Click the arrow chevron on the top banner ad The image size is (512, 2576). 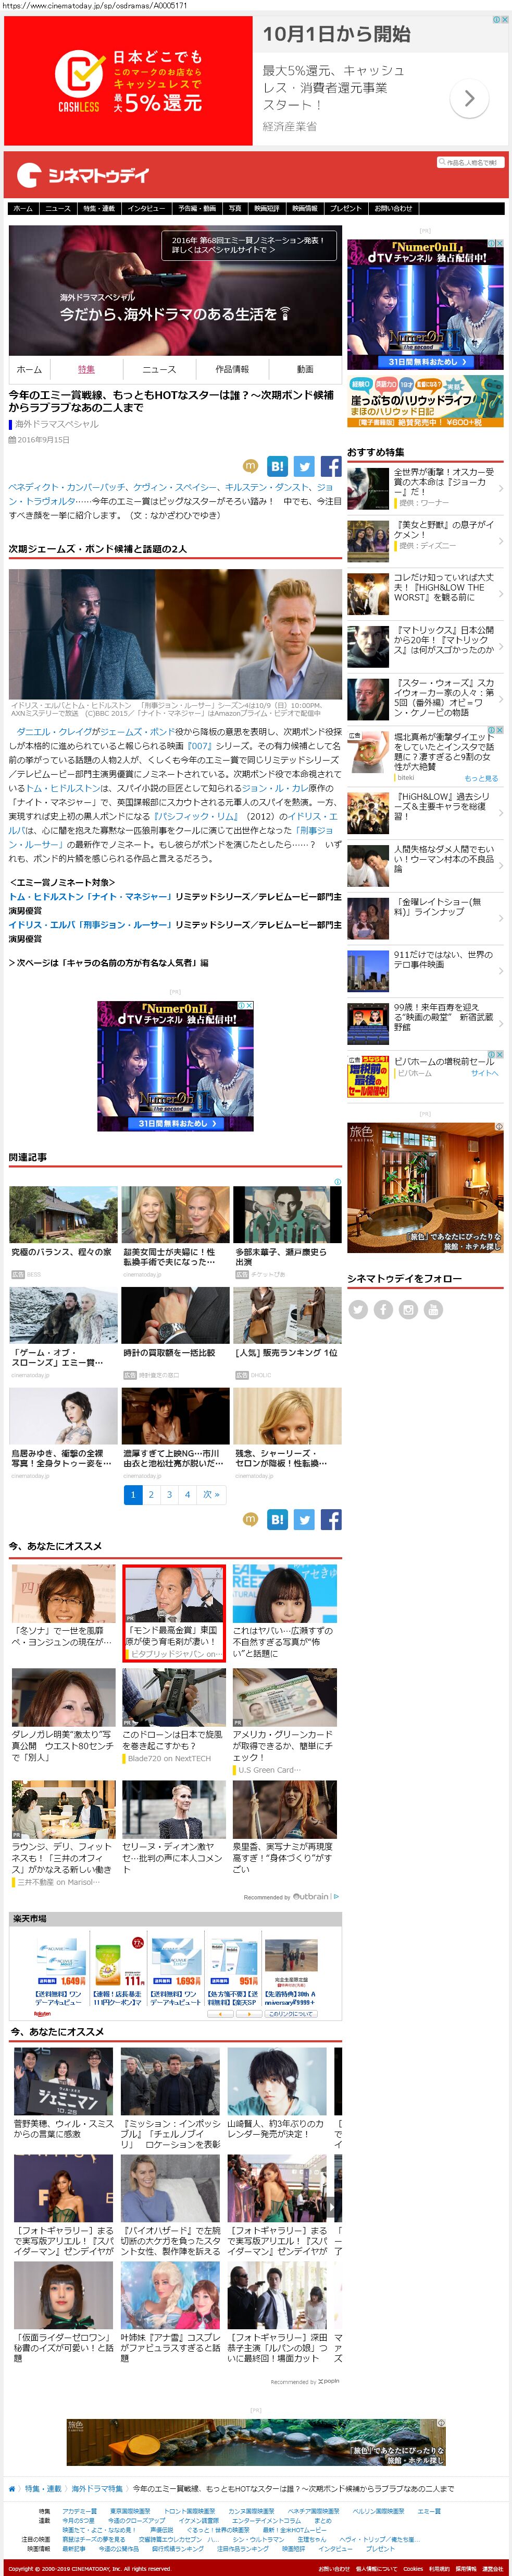click(469, 98)
